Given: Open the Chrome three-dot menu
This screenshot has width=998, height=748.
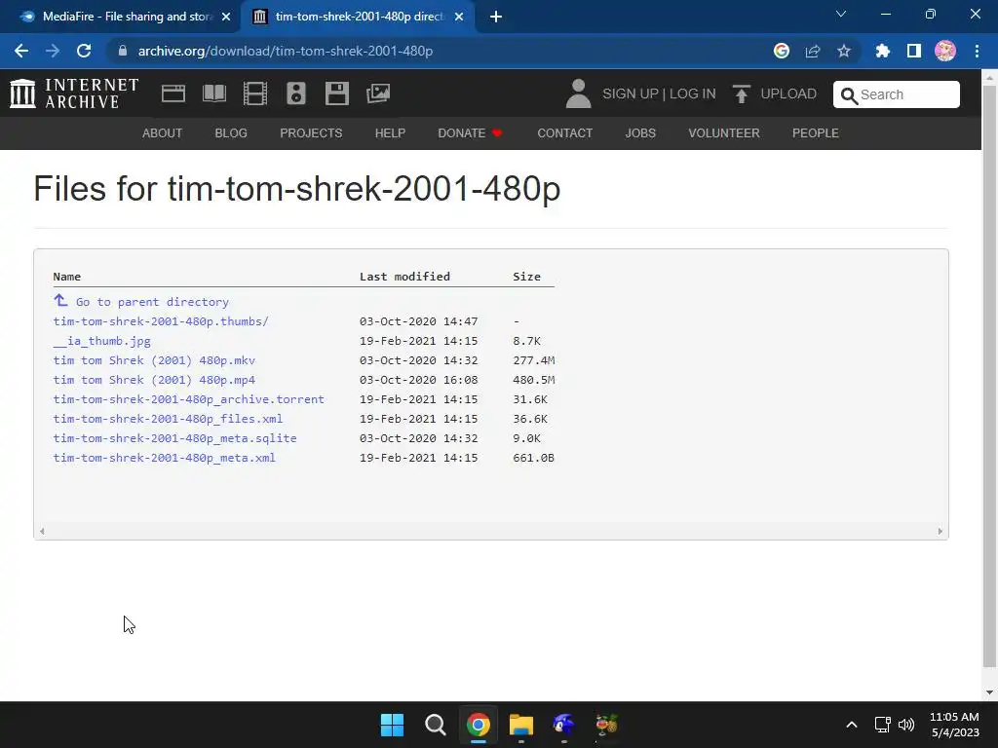Looking at the screenshot, I should click(977, 51).
